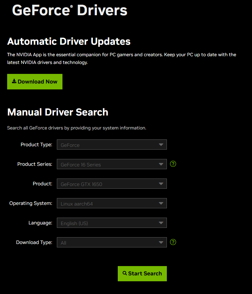
Task: Open the Language dropdown showing English (US)
Action: click(112, 223)
